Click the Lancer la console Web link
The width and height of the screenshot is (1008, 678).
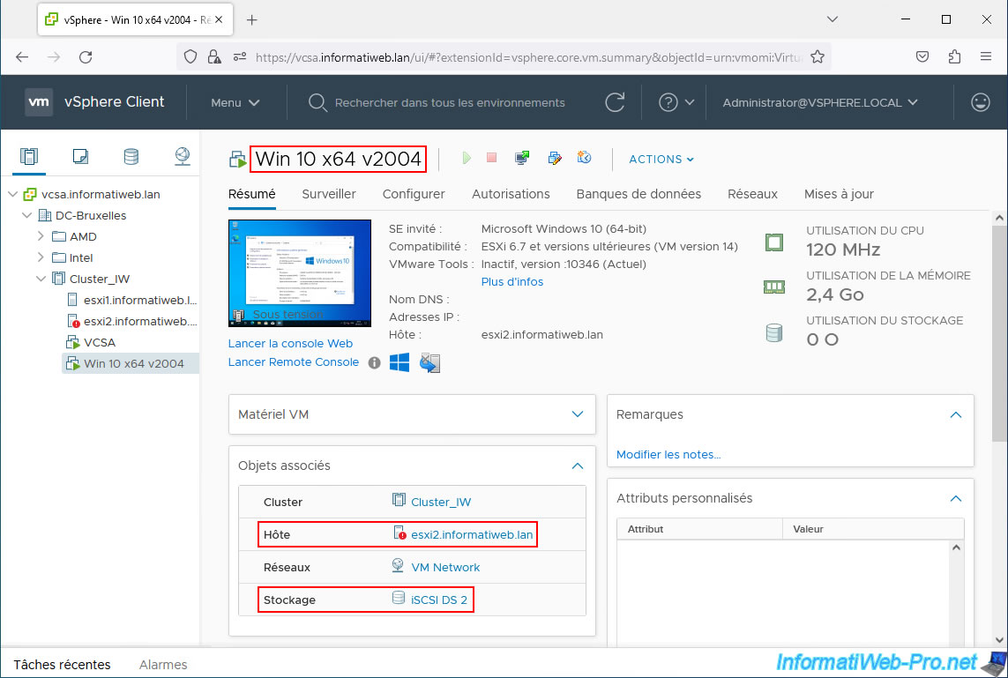(290, 344)
